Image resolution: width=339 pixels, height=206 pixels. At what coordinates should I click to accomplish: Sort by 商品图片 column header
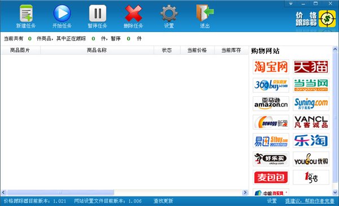pyautogui.click(x=20, y=50)
